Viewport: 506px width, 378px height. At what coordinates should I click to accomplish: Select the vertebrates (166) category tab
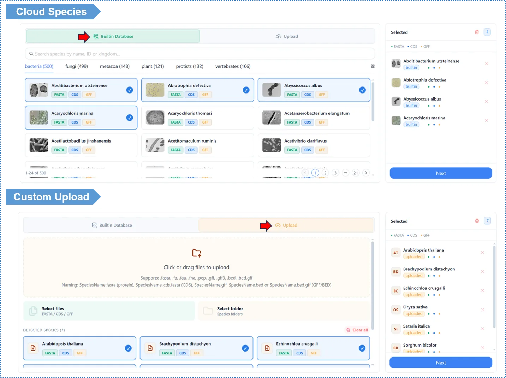pos(233,66)
